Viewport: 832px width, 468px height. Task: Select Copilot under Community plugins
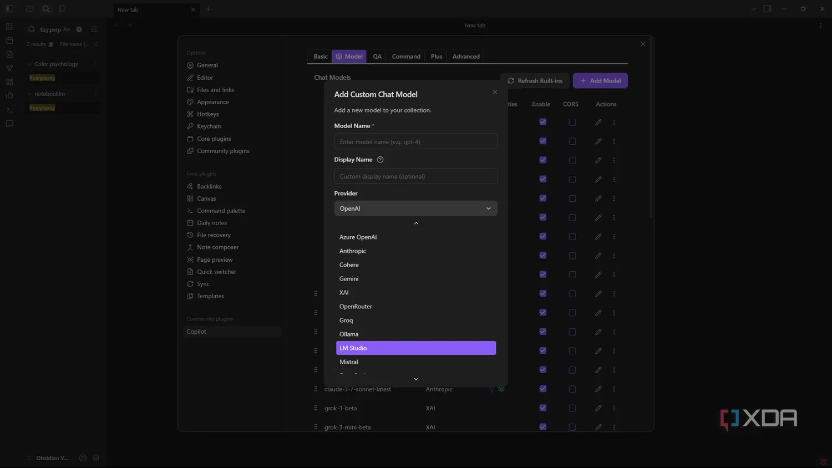[x=232, y=332]
